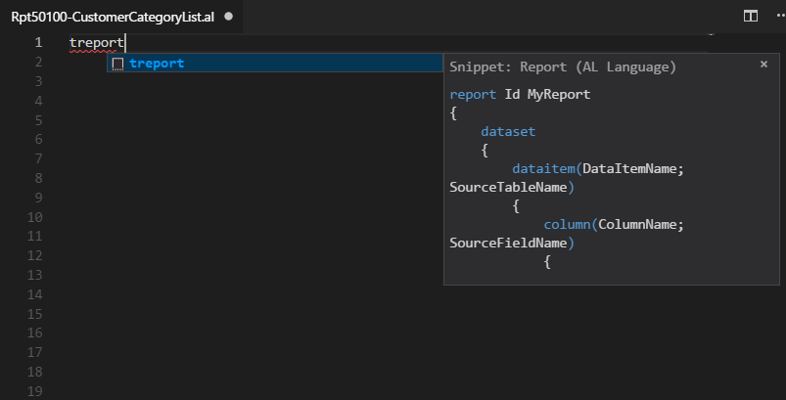Click line number 10 in the gutter
Screen dimensions: 786x400
pyautogui.click(x=34, y=217)
